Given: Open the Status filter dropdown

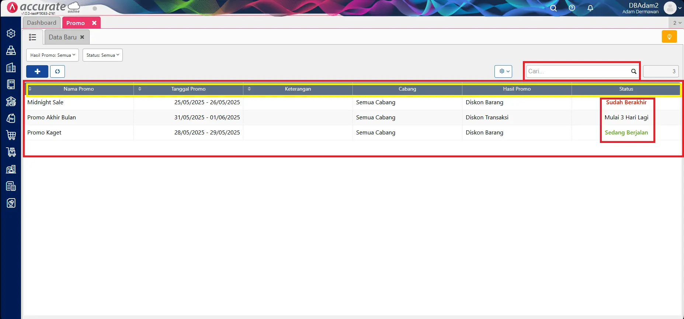Looking at the screenshot, I should [103, 55].
